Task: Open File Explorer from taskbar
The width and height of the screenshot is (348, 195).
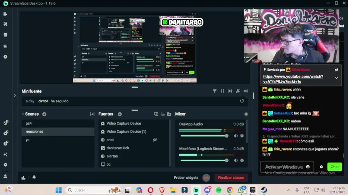Action: [x=173, y=190]
